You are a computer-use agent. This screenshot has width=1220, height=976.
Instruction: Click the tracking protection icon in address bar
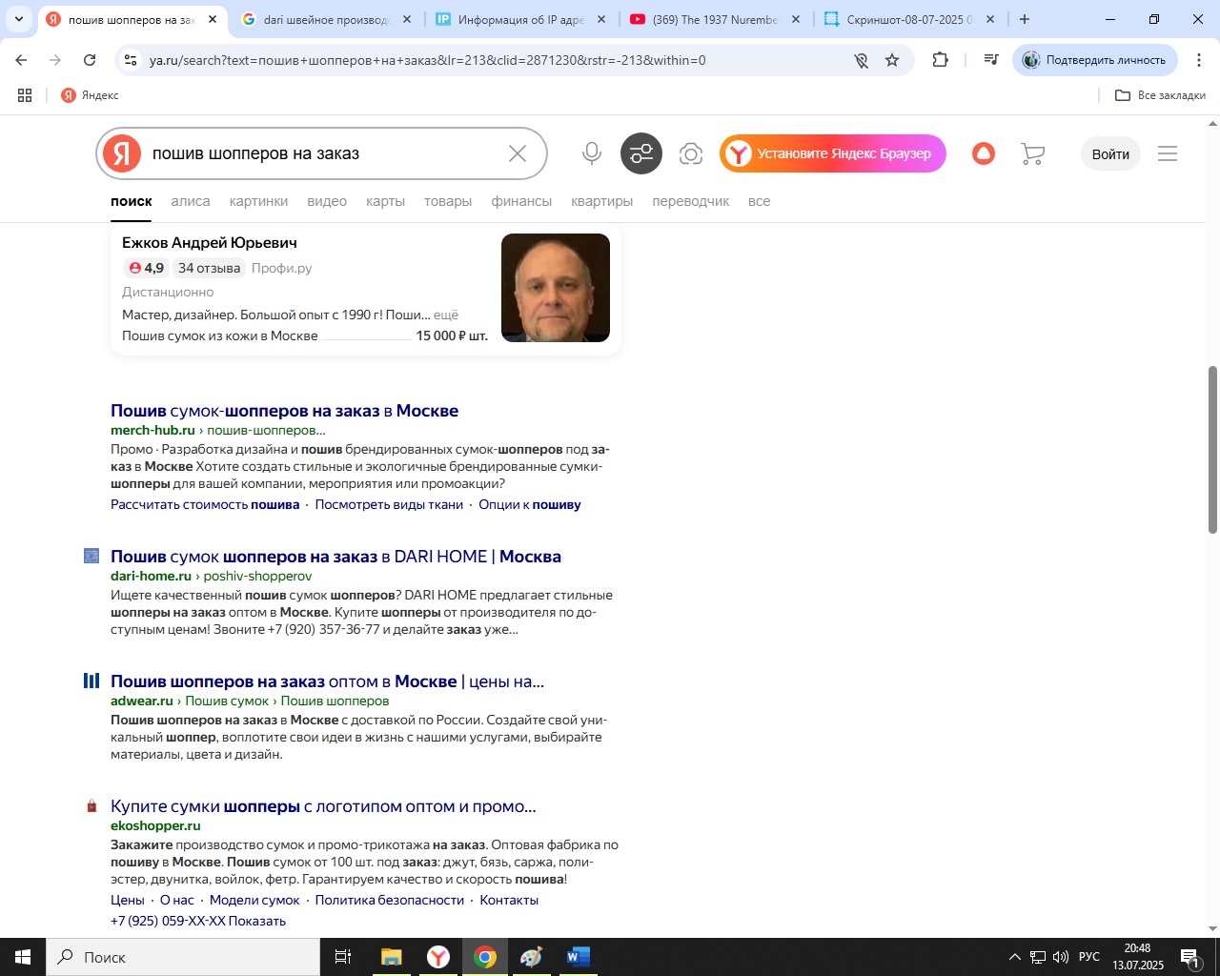pos(861,60)
